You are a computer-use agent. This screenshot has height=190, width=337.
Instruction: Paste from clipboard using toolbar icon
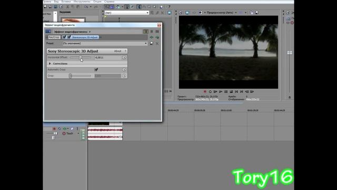[x=78, y=7]
